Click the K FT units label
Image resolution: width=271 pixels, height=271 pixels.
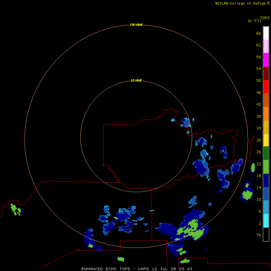[x=254, y=21]
